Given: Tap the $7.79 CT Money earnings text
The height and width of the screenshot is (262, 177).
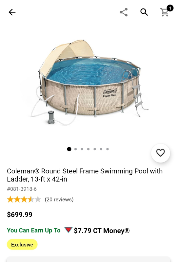Looking at the screenshot, I should (x=102, y=231).
